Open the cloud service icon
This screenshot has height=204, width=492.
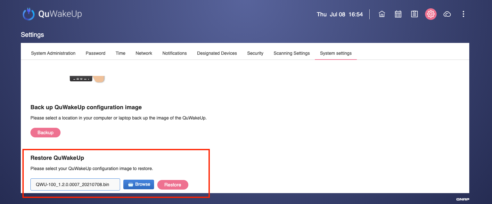(447, 14)
